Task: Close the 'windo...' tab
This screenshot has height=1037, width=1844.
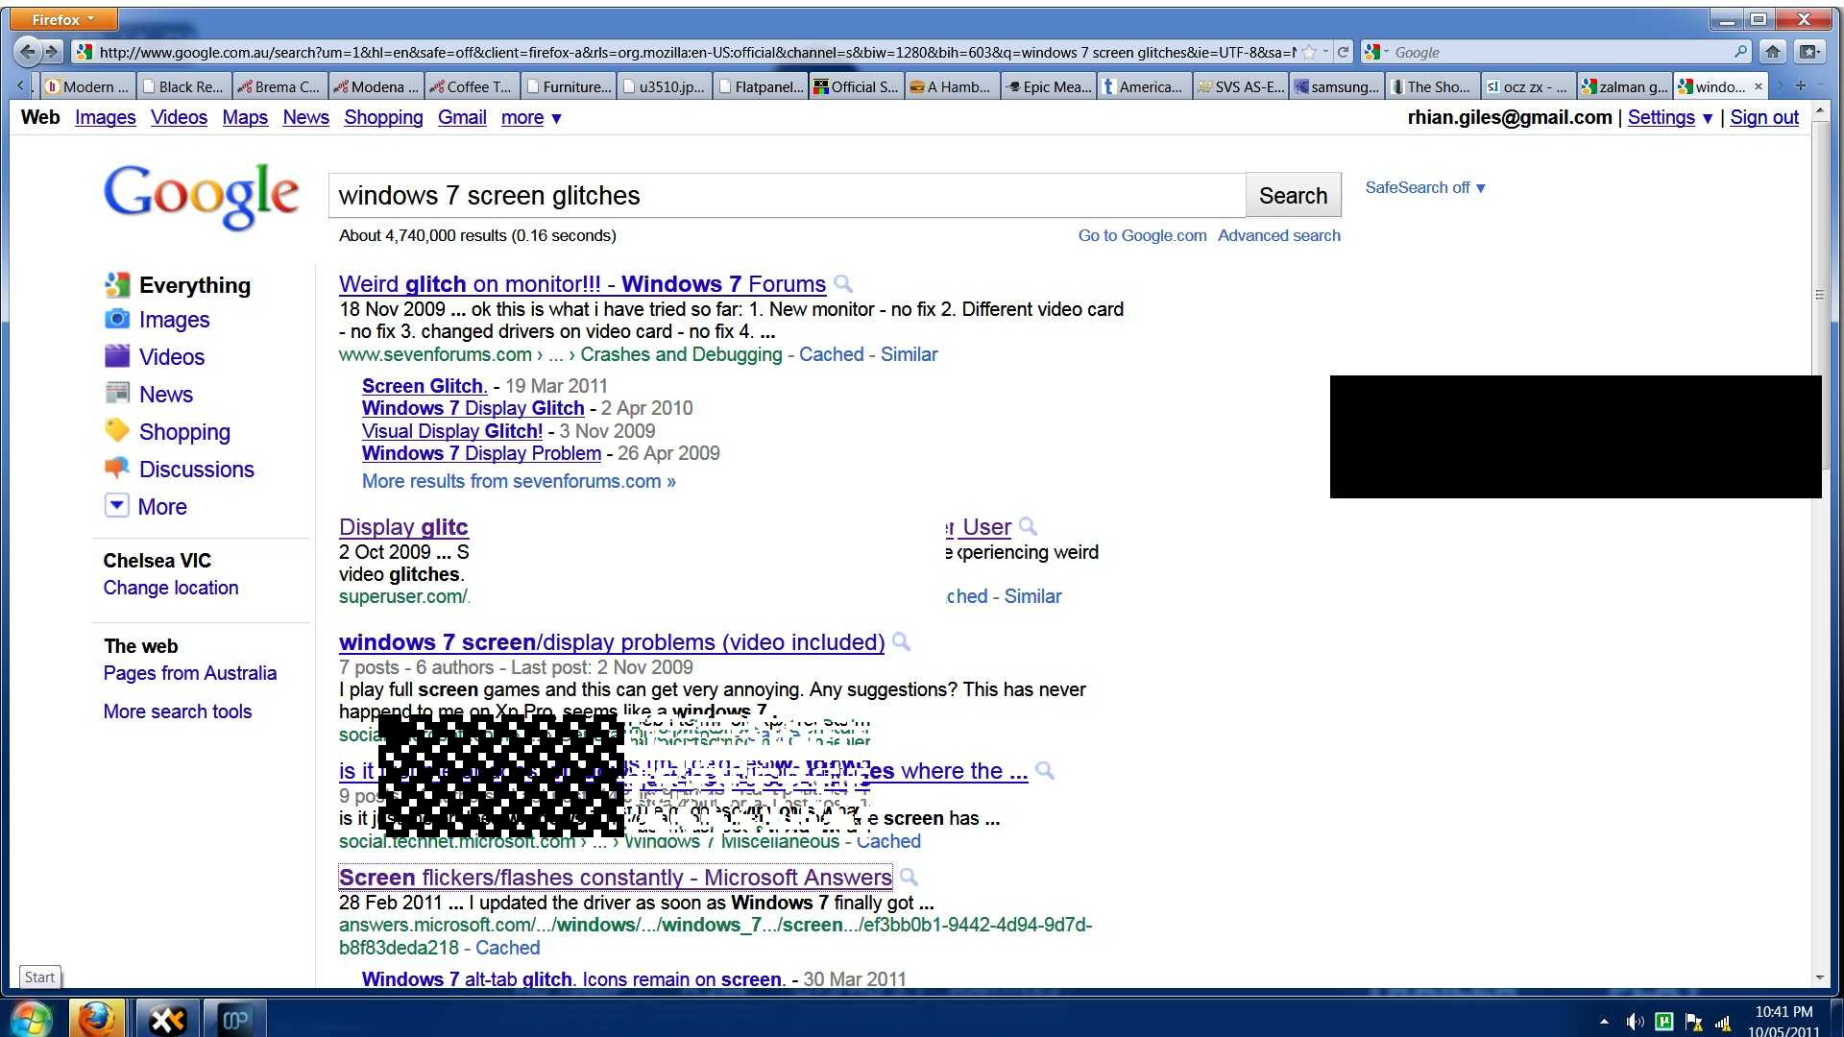Action: [x=1759, y=86]
